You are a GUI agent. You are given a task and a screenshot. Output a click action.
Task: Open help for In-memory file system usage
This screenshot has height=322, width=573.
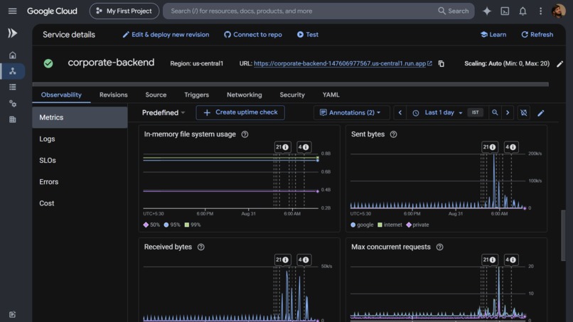[245, 134]
